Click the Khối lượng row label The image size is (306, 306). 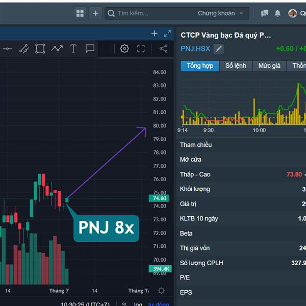click(x=195, y=189)
